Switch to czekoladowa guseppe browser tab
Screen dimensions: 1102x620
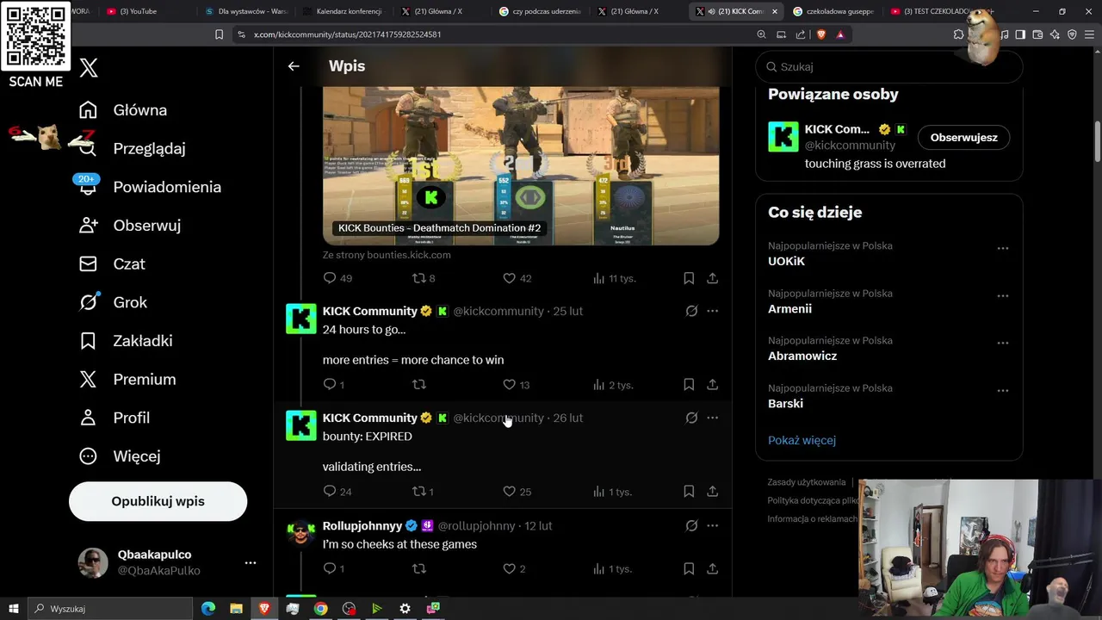click(833, 11)
